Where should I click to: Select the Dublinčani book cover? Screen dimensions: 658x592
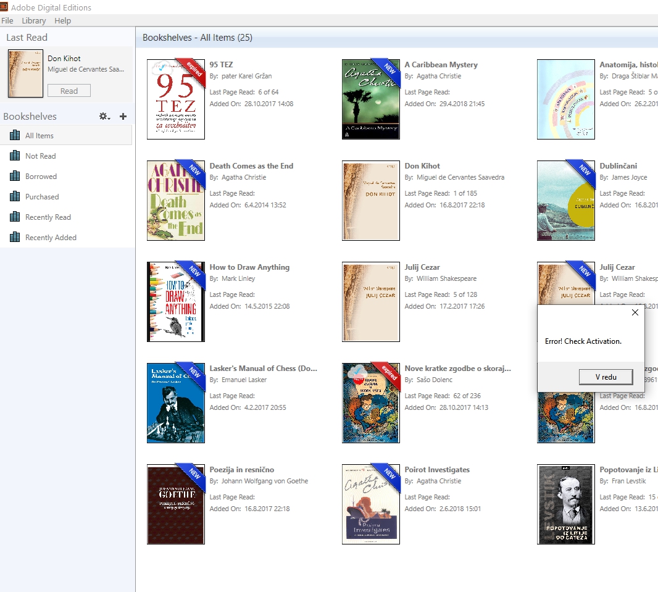coord(565,200)
